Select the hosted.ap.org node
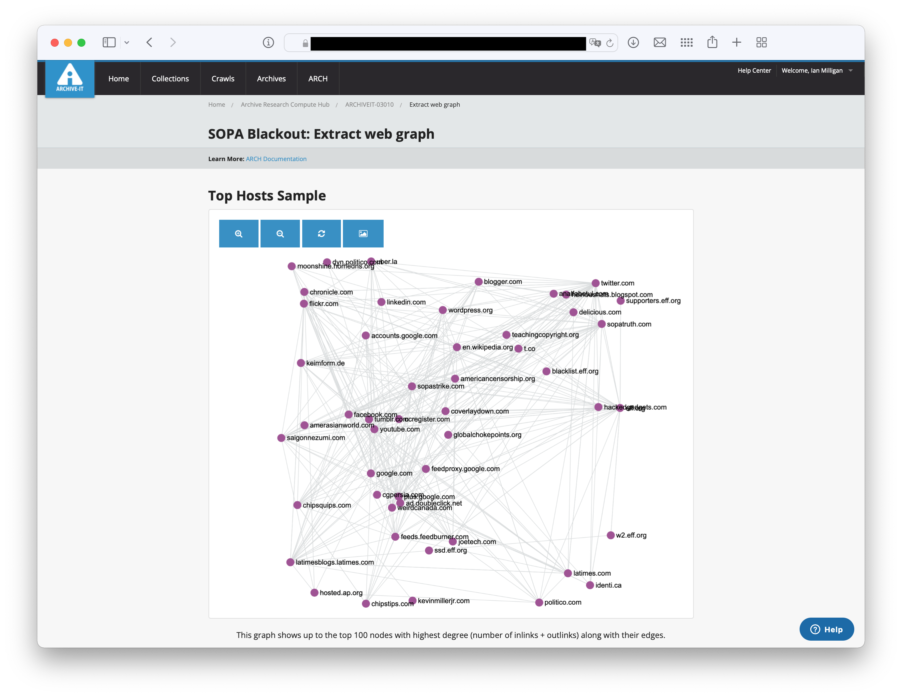Viewport: 902px width, 697px height. (x=314, y=593)
